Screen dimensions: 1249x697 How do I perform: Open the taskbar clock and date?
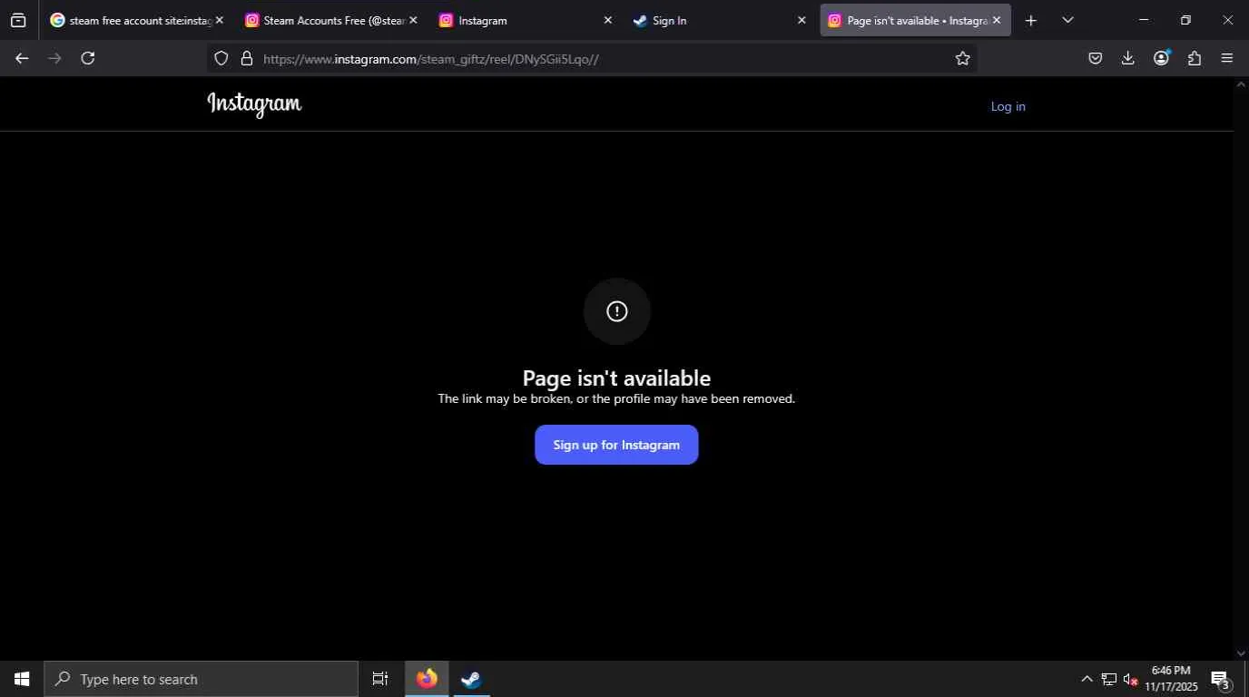point(1171,679)
